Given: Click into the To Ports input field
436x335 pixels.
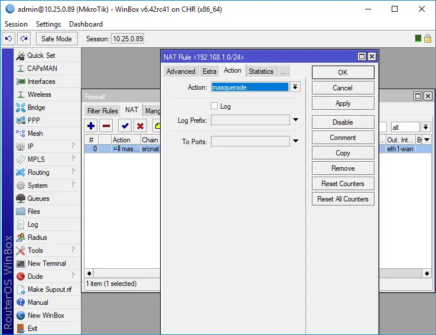Looking at the screenshot, I should pos(250,141).
